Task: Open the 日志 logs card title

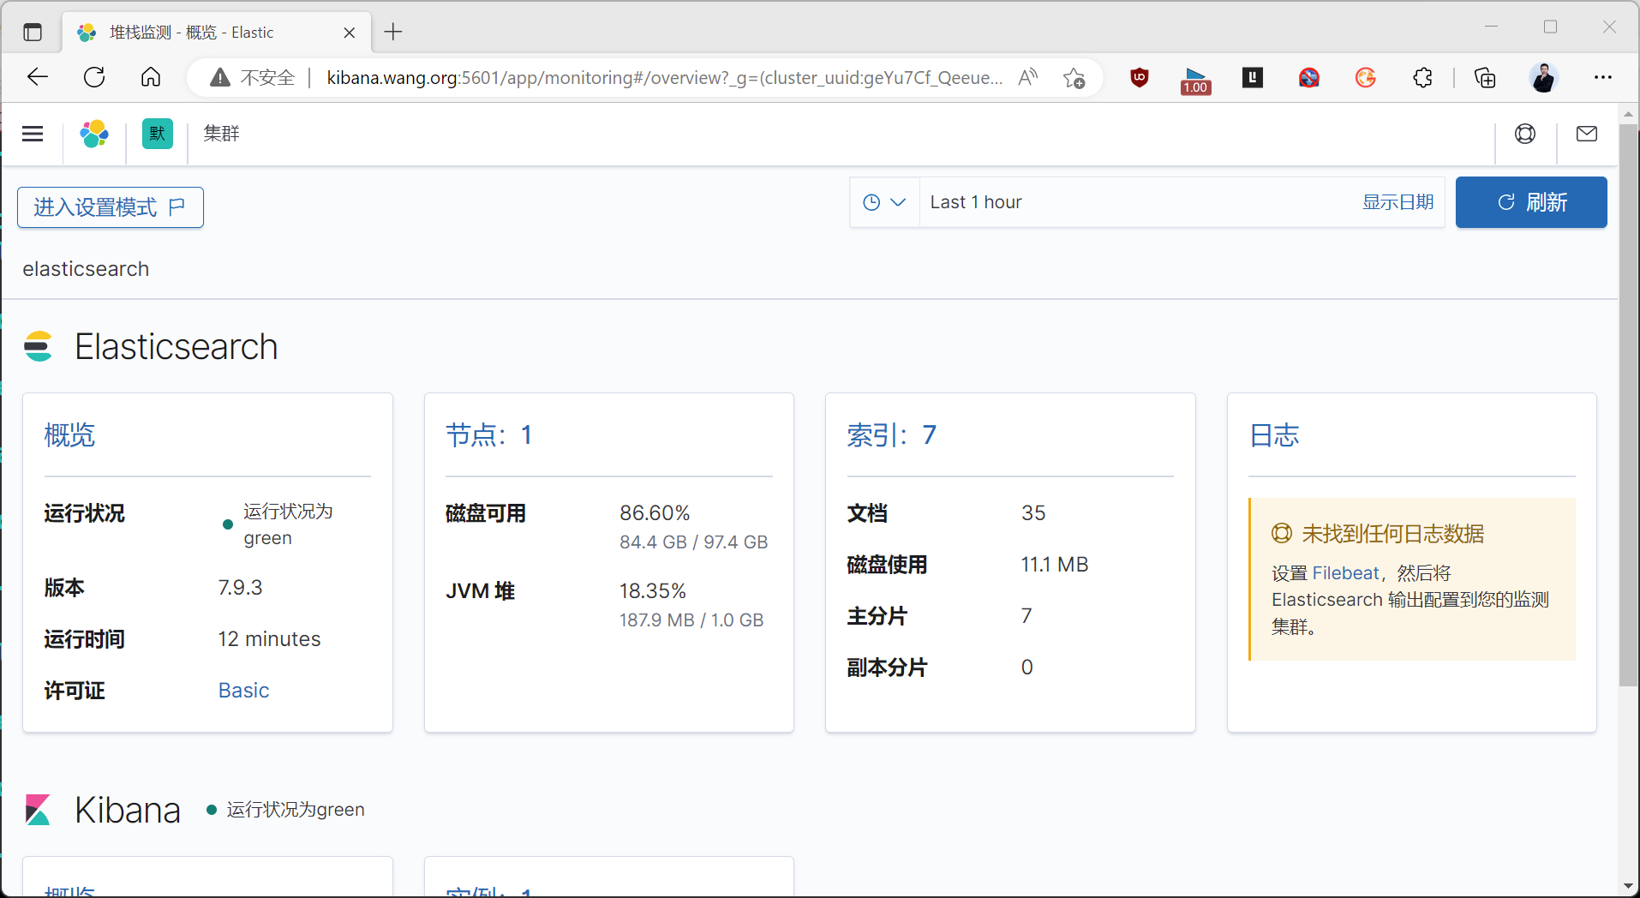Action: [1274, 435]
